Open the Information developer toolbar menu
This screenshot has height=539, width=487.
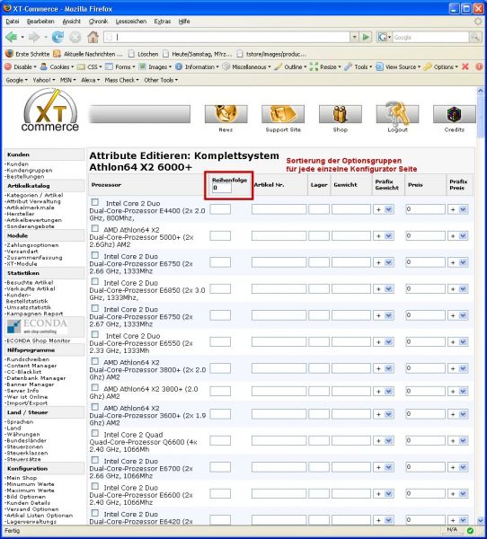pyautogui.click(x=197, y=66)
